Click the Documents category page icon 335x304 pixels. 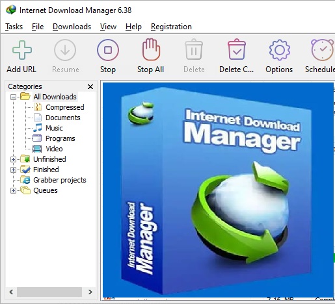[38, 118]
